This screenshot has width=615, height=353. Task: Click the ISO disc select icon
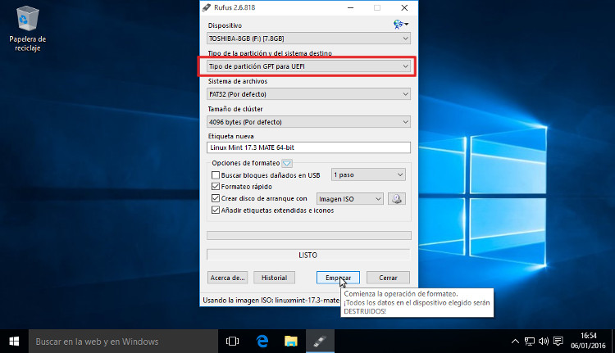[x=397, y=199]
